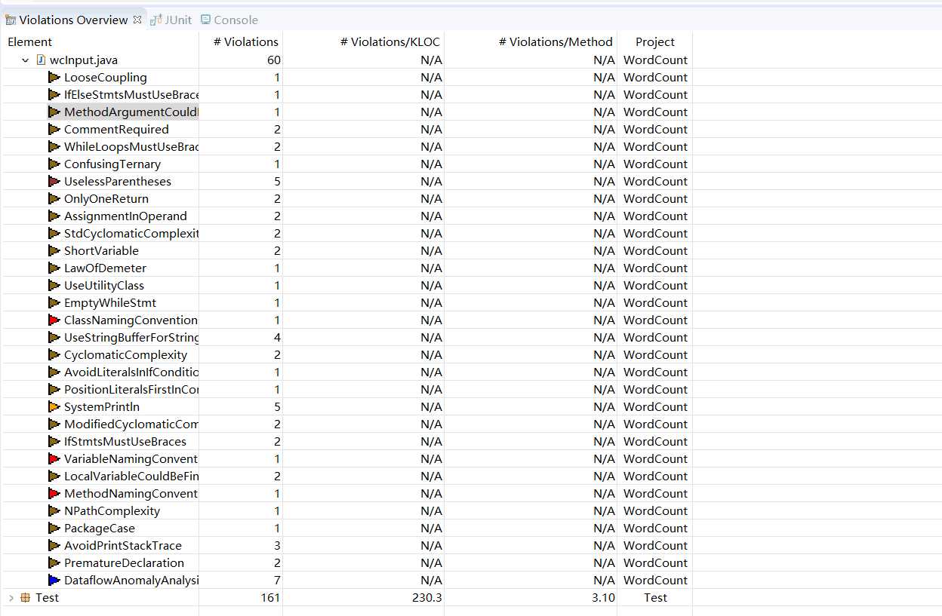Click the AssignmentInOperand flag icon
The width and height of the screenshot is (942, 616).
point(54,216)
